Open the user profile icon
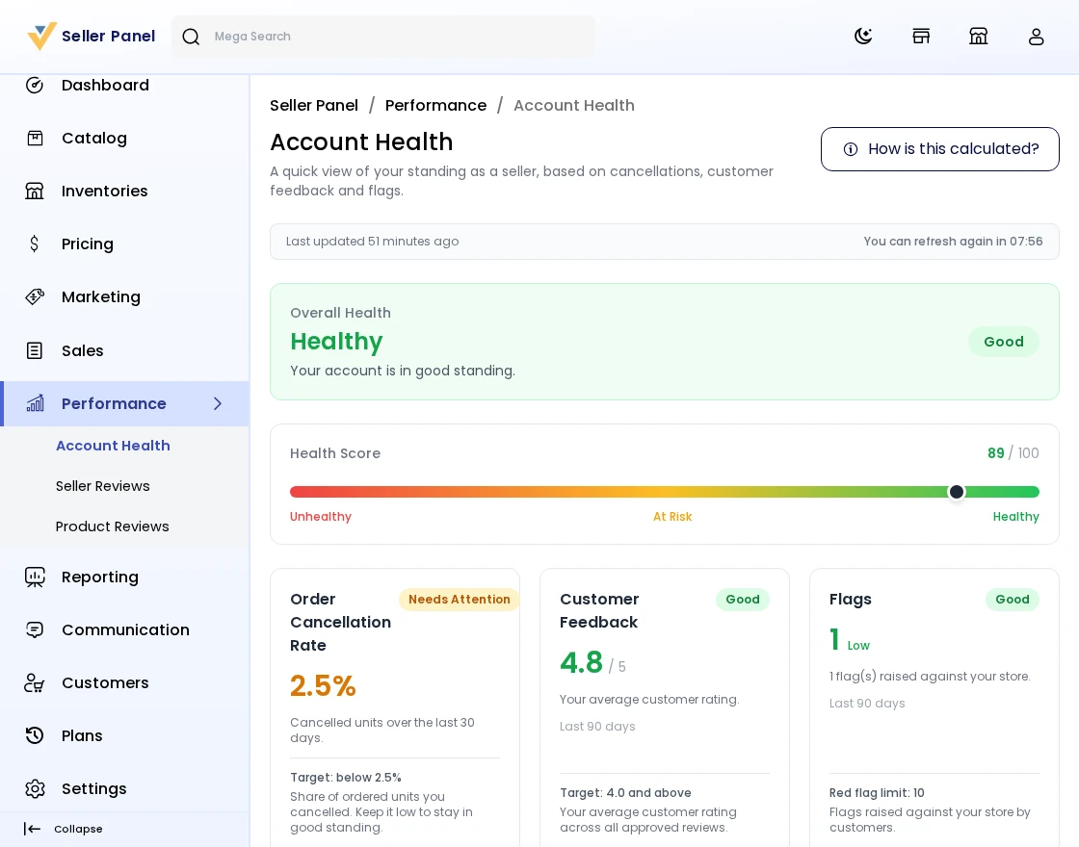Viewport: 1079px width, 847px height. (x=1036, y=36)
